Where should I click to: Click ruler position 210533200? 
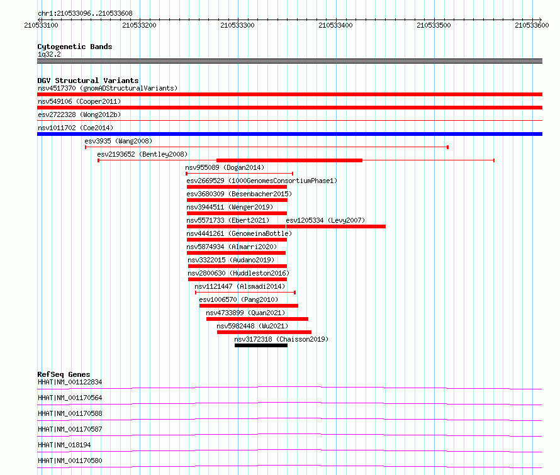[139, 25]
